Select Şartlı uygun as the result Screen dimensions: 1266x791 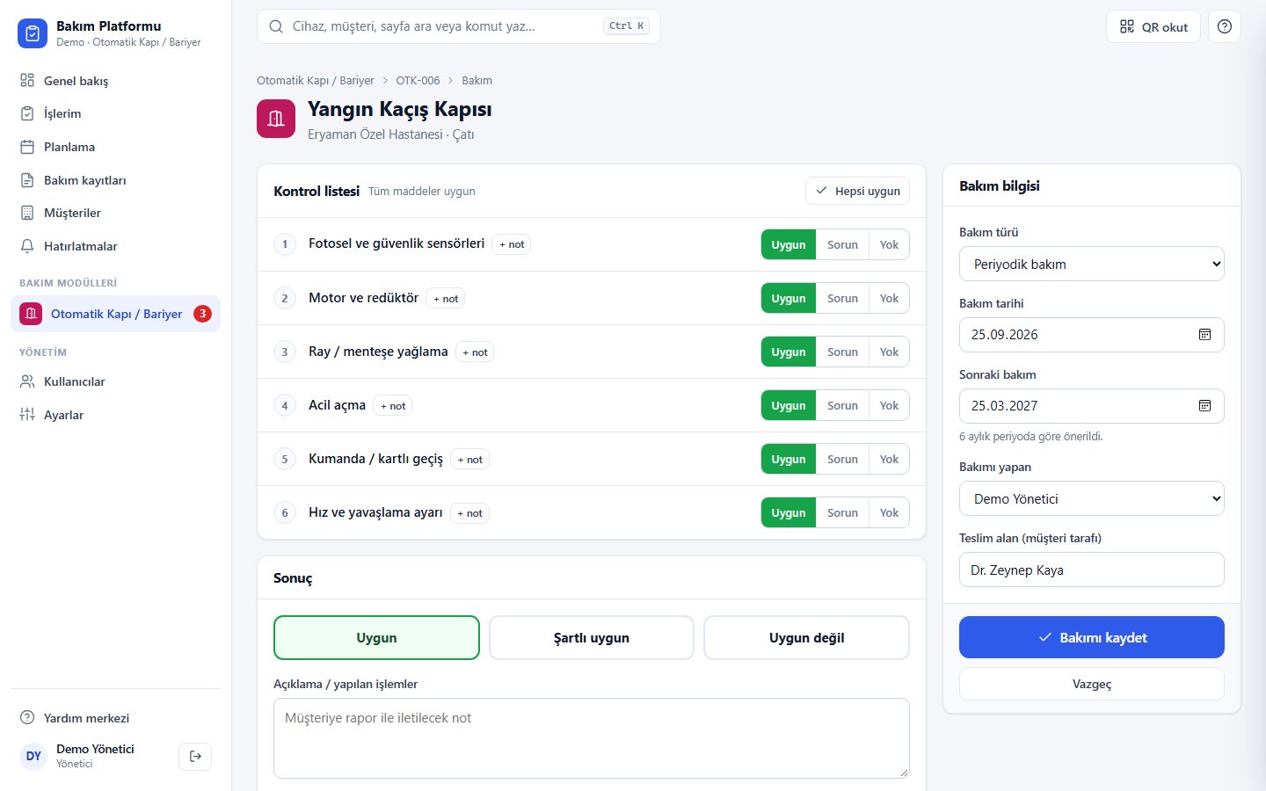coord(592,638)
